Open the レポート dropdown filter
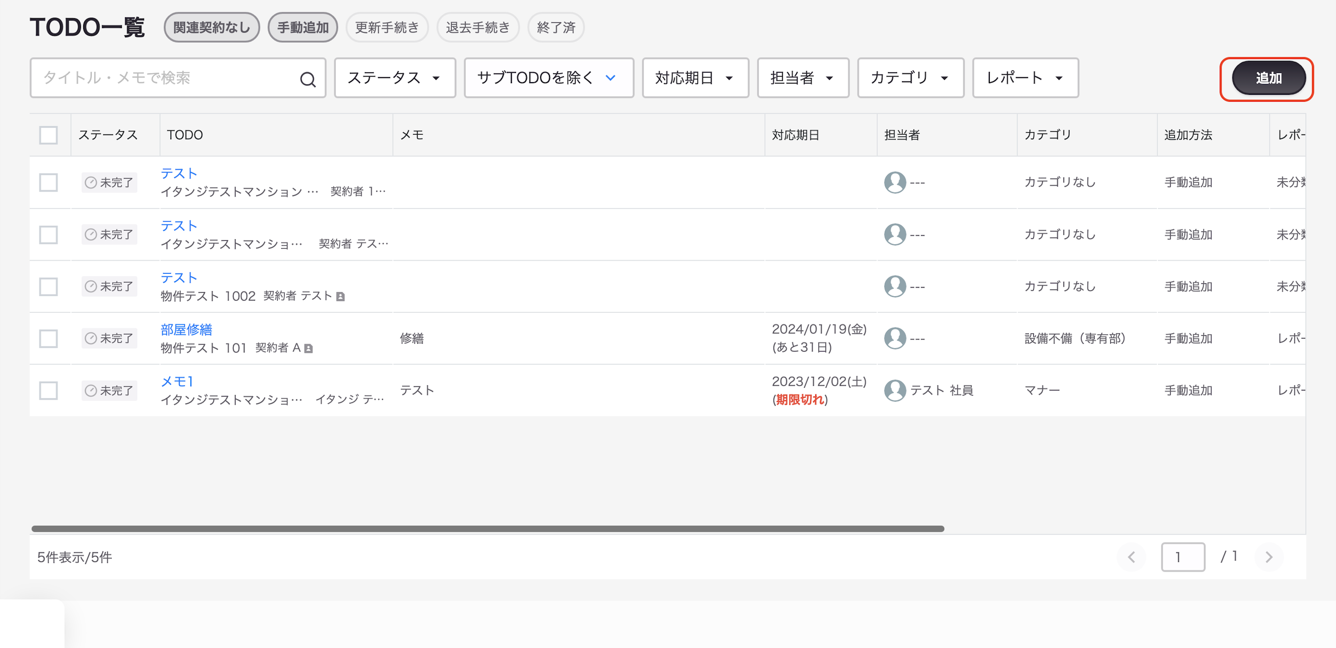This screenshot has height=648, width=1336. click(x=1025, y=78)
